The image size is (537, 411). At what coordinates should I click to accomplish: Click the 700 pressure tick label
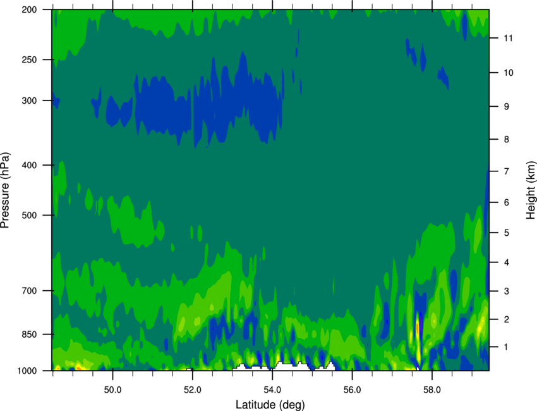tap(29, 291)
